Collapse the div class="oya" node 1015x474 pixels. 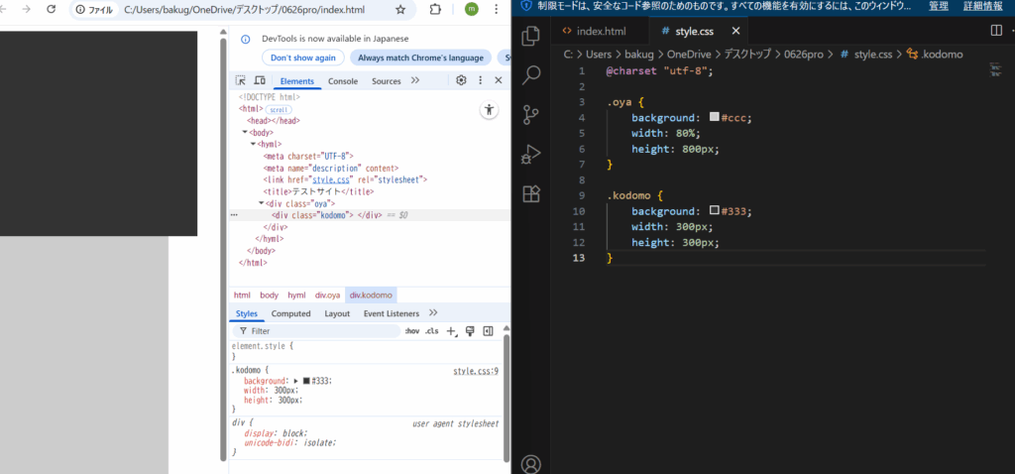tap(262, 203)
